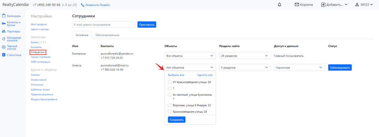Screen dimensions: 379x137
Task: Click the Calendar icon in sidebar
Action: 4,16
